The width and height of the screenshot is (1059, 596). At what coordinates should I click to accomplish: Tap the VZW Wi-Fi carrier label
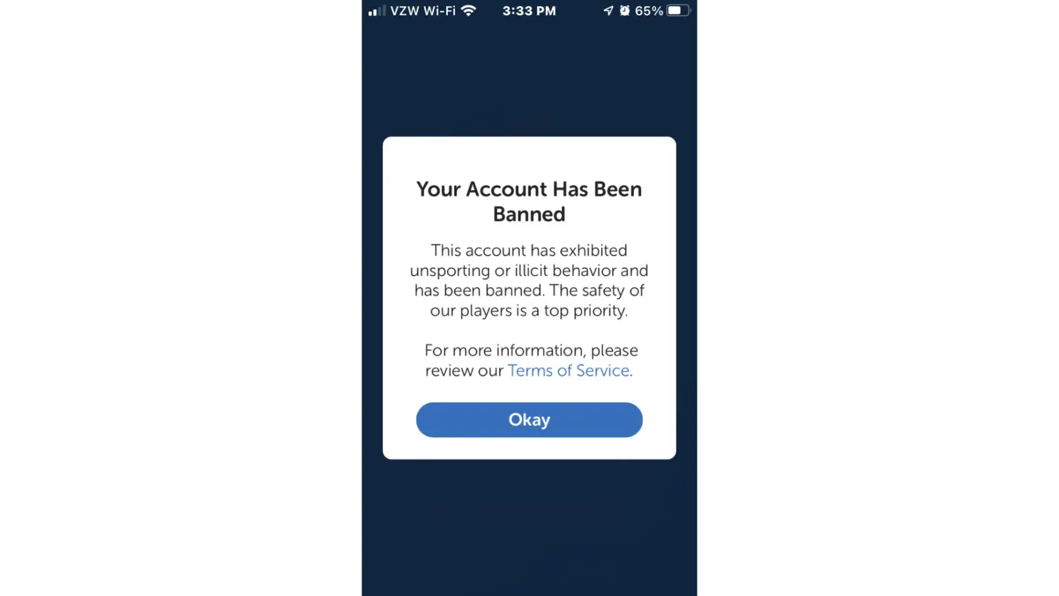(x=423, y=11)
